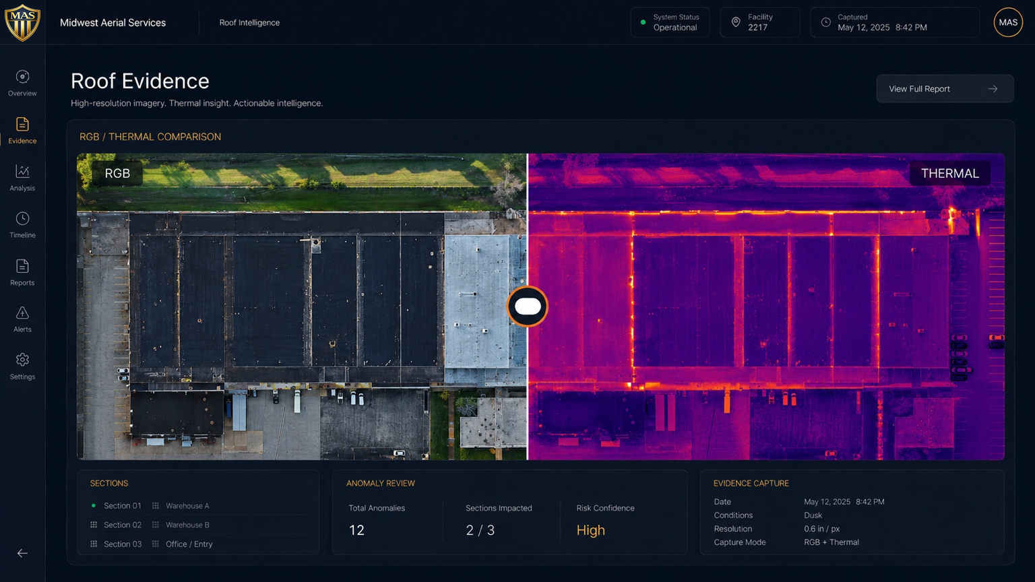
Task: Click the EVIDENCE CAPTURE heading
Action: click(x=751, y=483)
